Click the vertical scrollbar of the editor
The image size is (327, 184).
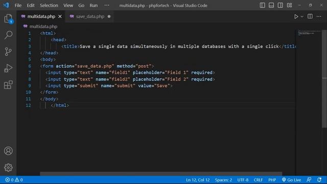[x=324, y=79]
